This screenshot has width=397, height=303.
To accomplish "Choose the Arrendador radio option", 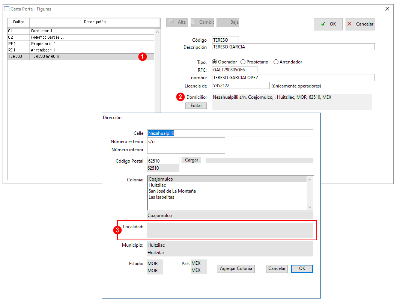I will [x=276, y=62].
